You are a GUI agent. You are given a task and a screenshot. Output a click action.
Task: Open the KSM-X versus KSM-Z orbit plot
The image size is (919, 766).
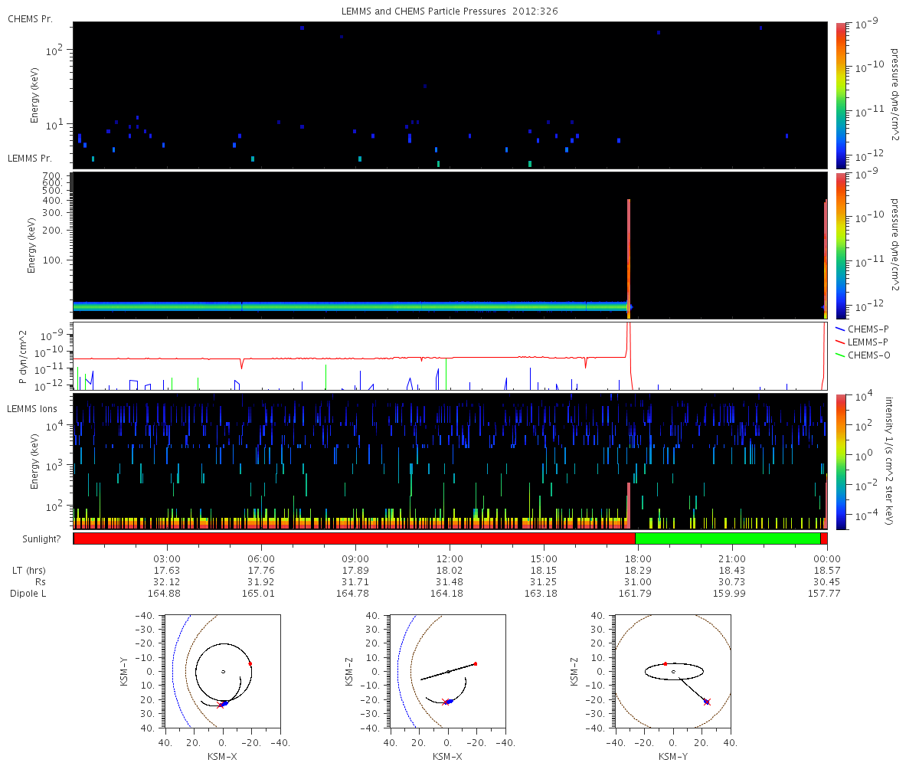click(x=448, y=672)
